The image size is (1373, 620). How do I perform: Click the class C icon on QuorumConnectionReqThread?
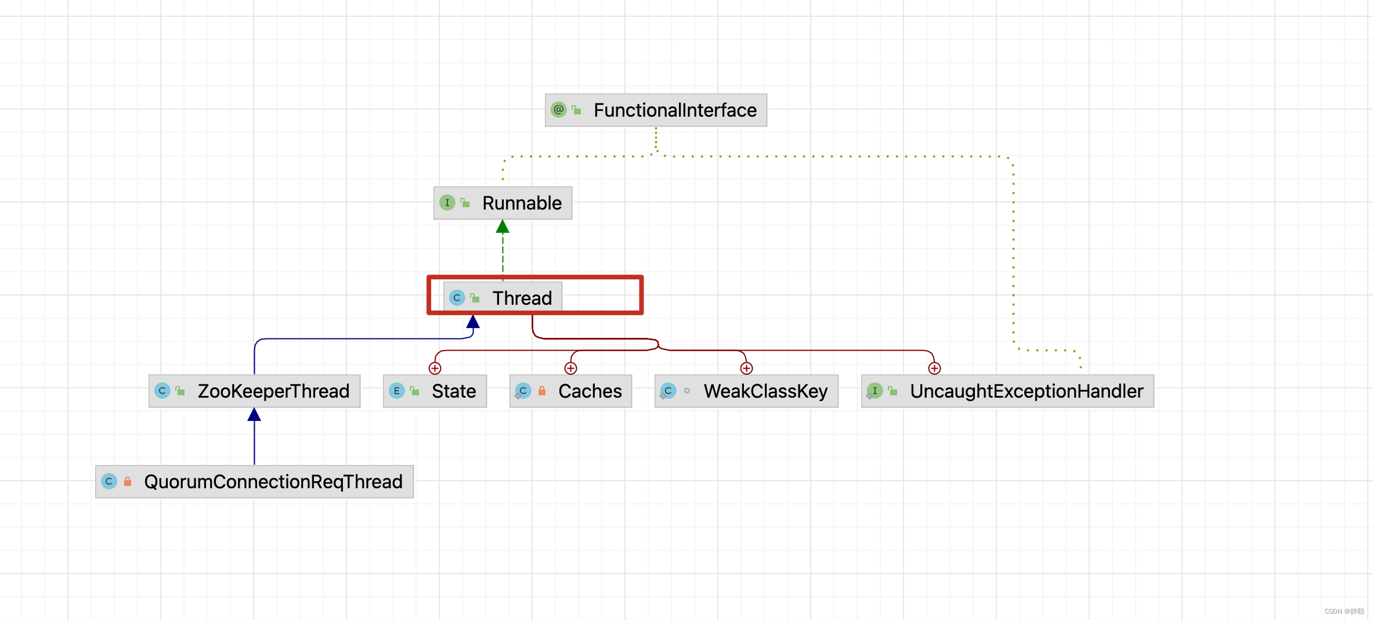pos(109,481)
